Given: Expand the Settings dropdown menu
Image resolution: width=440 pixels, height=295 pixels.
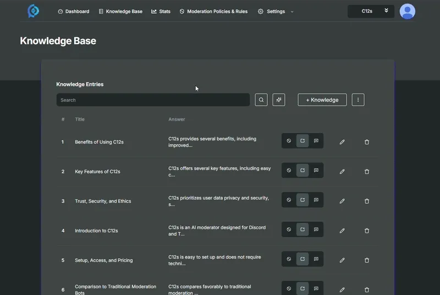Looking at the screenshot, I should [276, 12].
